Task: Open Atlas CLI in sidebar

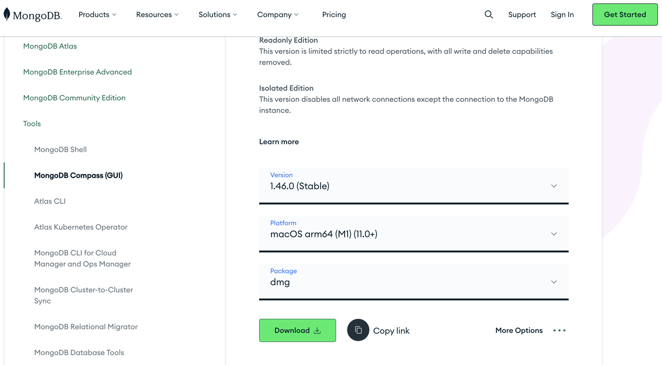Action: coord(50,201)
